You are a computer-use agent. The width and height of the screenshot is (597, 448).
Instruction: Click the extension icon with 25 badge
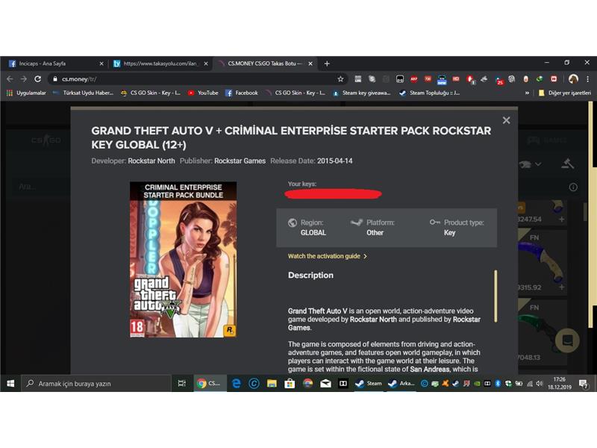point(499,80)
